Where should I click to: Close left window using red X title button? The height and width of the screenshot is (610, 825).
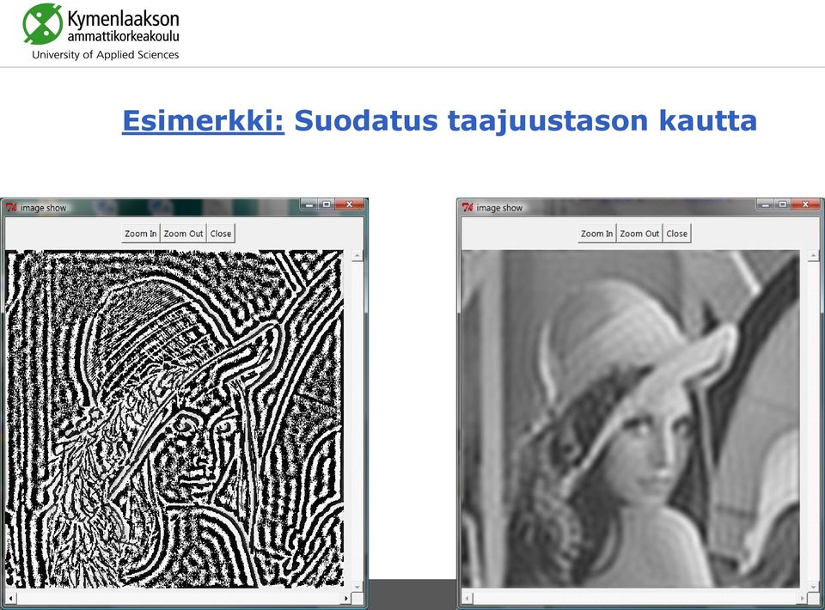click(350, 204)
